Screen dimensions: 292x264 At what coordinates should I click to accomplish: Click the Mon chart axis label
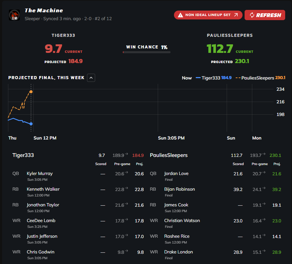257,138
